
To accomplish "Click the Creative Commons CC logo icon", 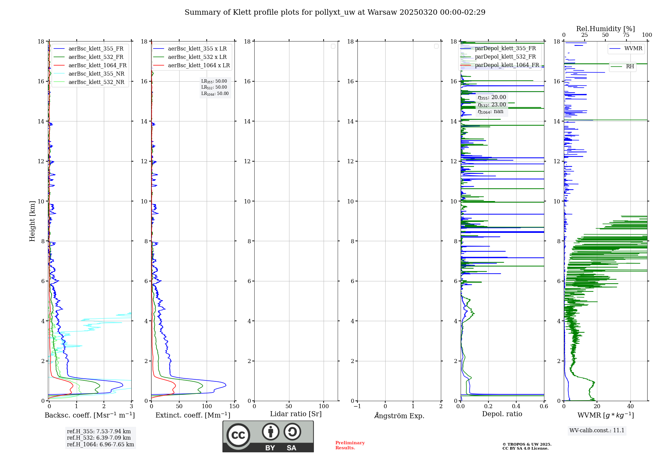I will pos(238,435).
